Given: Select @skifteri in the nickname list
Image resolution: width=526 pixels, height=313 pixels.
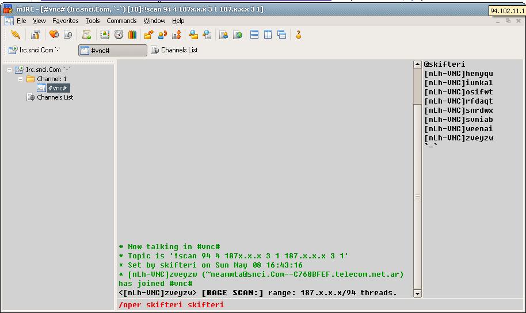Looking at the screenshot, I should [444, 64].
